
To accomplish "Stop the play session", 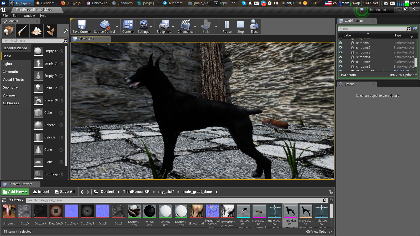I will (x=240, y=26).
